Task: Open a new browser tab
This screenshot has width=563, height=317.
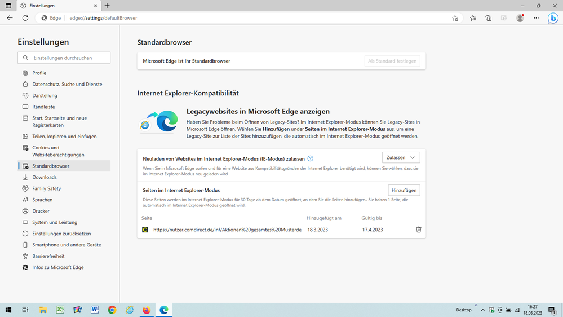Action: tap(107, 6)
